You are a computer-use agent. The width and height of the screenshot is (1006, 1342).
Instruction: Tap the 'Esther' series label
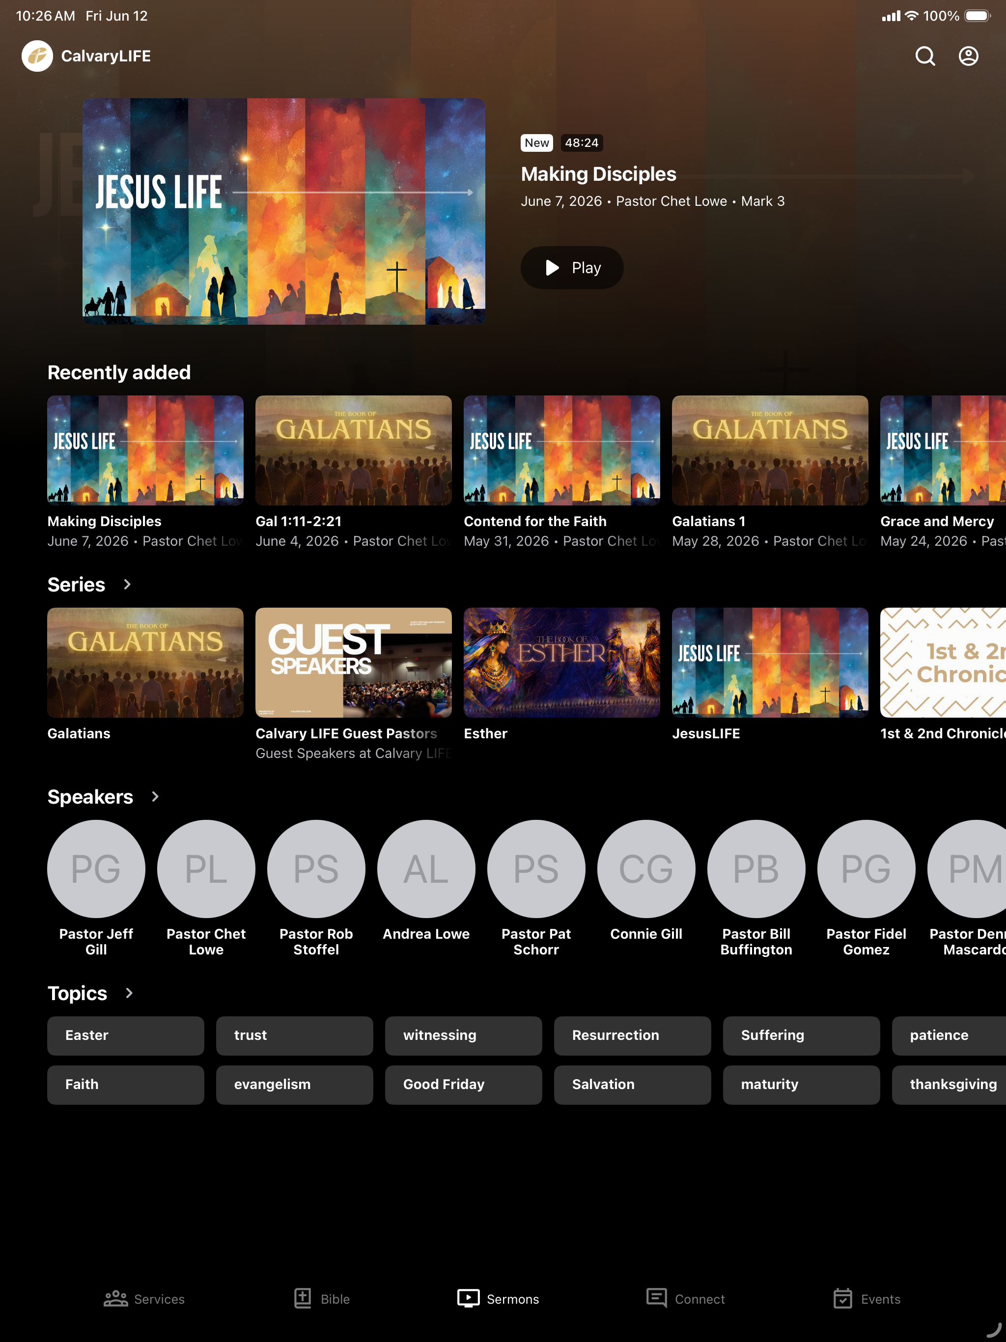coord(485,733)
